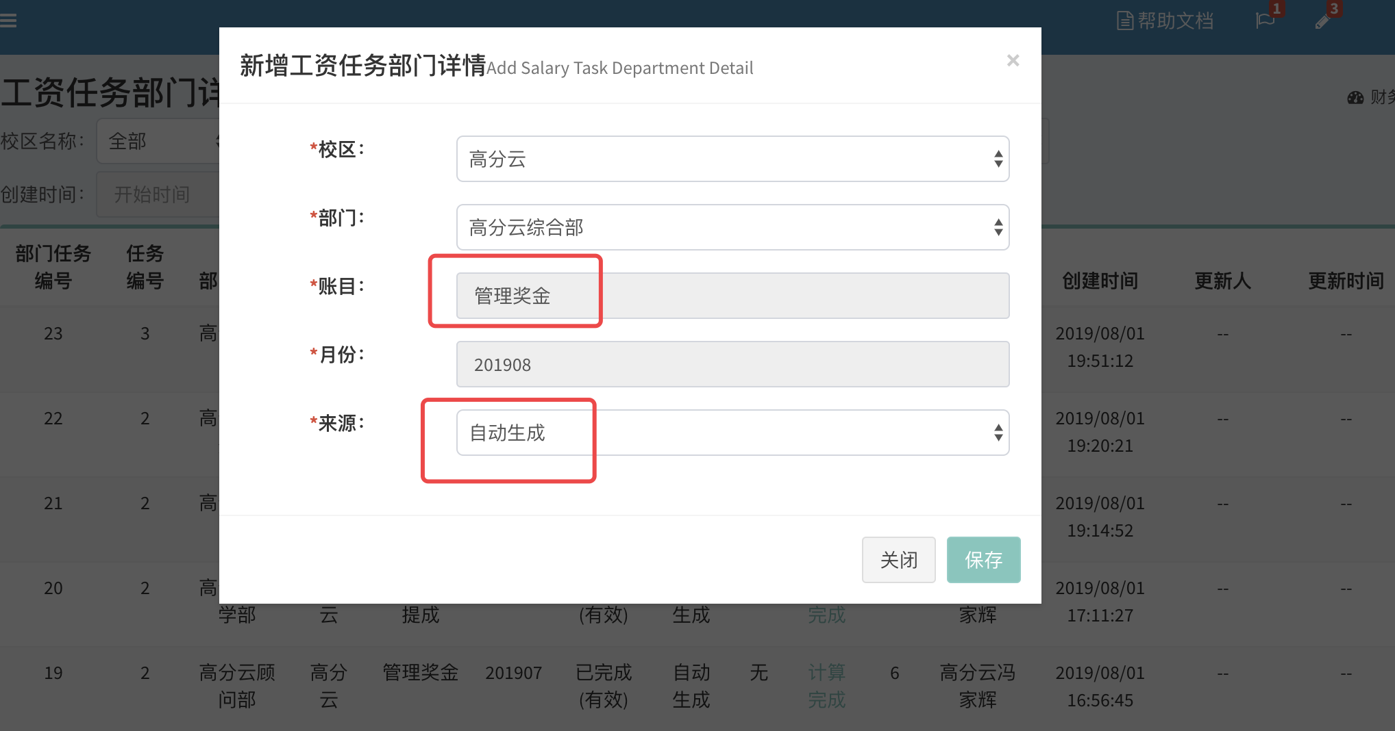The width and height of the screenshot is (1395, 731).
Task: Click the 开始时间 date input
Action: pos(159,195)
